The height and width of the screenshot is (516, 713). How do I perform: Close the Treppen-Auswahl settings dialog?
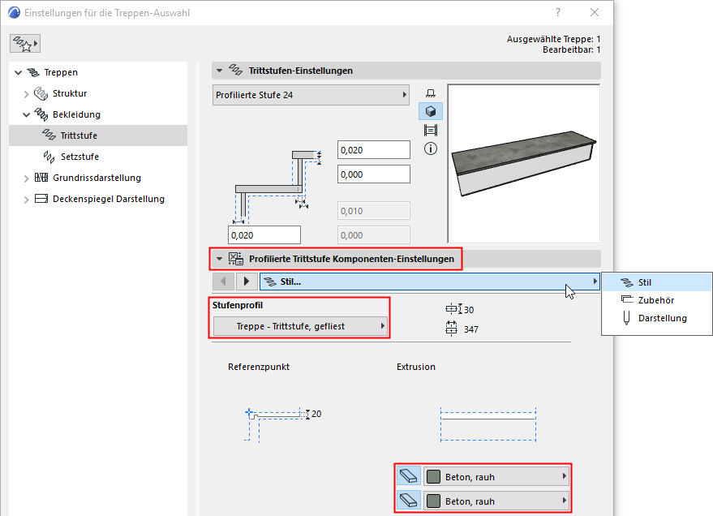pos(595,12)
